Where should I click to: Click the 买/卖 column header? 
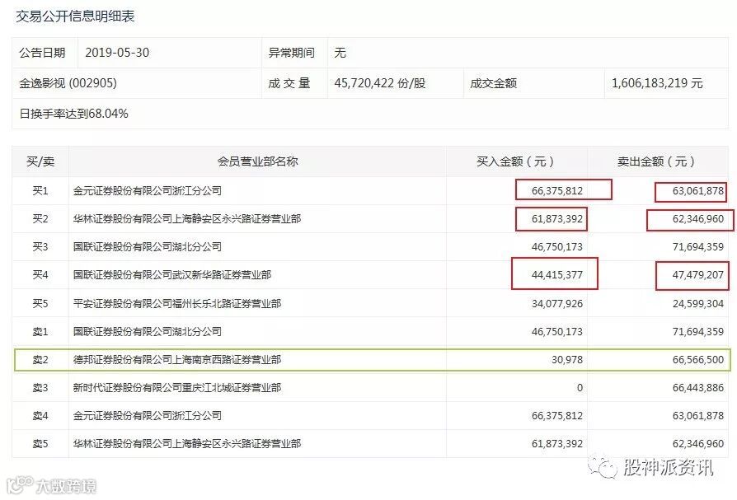[x=40, y=161]
